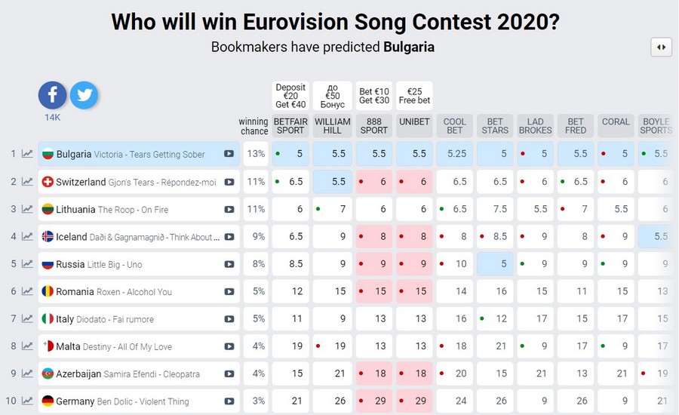The image size is (679, 415).
Task: Claim Deposit €20 Get €40 offer
Action: click(x=290, y=96)
